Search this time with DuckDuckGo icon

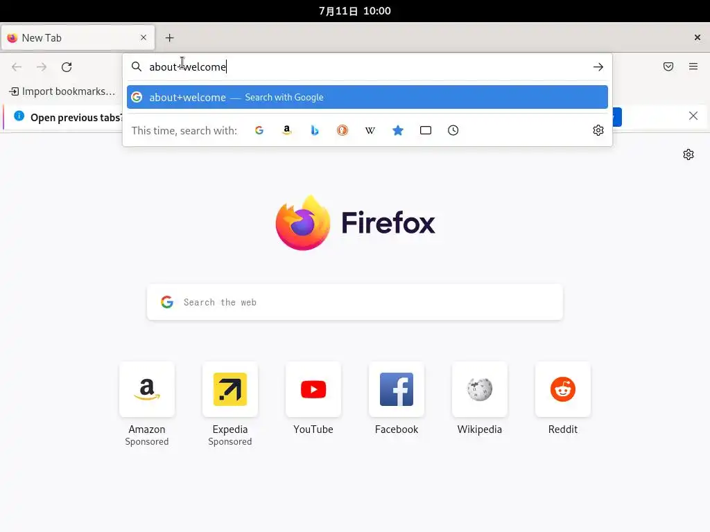[343, 130]
